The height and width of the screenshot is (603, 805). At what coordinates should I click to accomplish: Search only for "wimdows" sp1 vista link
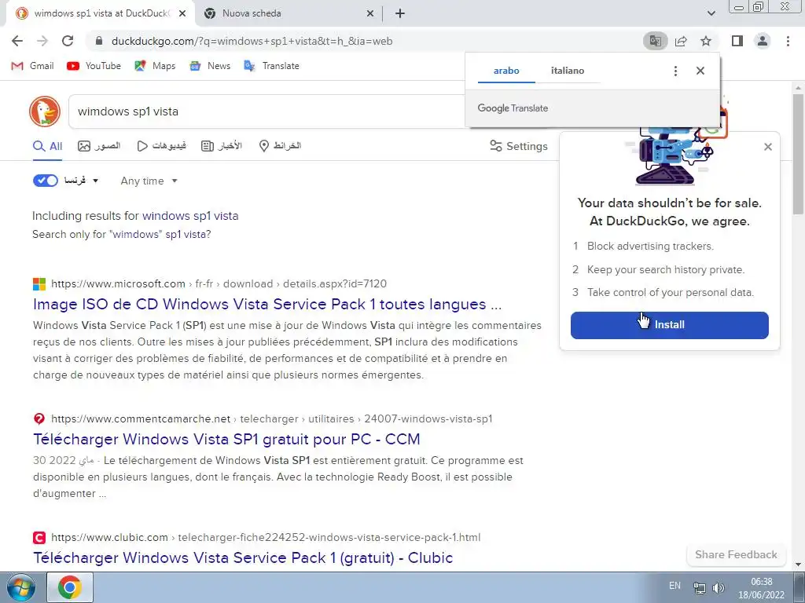(x=122, y=234)
